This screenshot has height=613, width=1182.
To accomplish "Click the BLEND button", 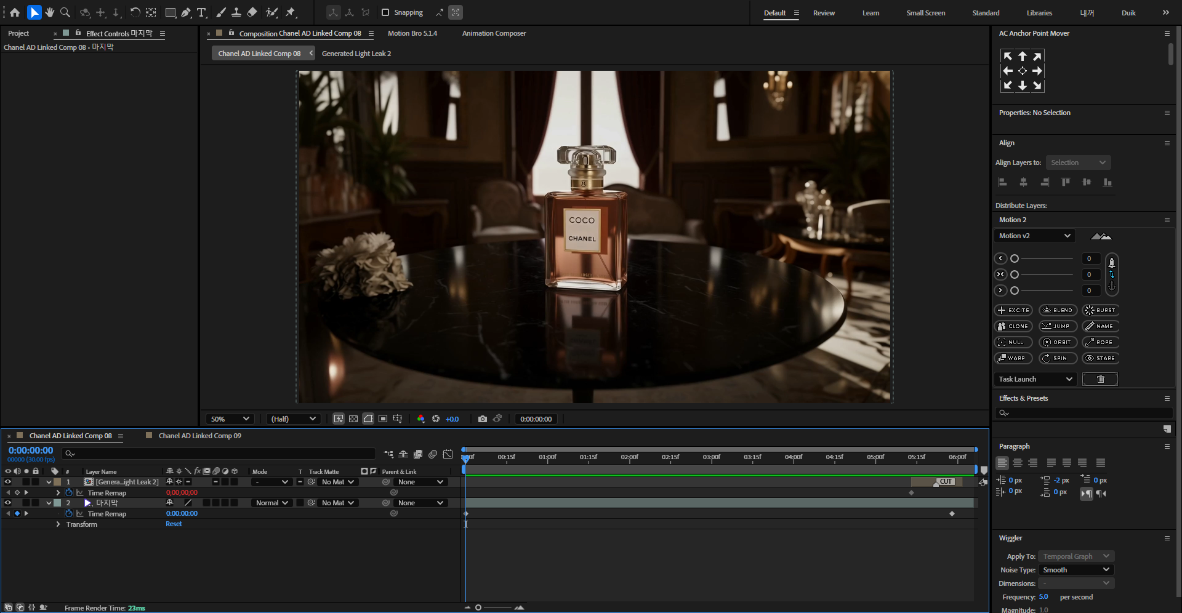I will (1058, 310).
